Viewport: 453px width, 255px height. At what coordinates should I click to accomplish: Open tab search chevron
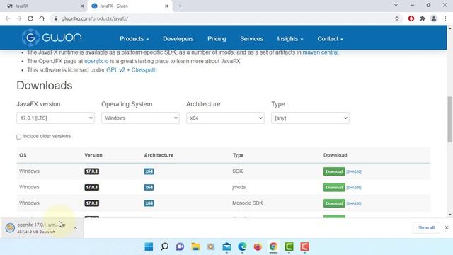pos(396,5)
